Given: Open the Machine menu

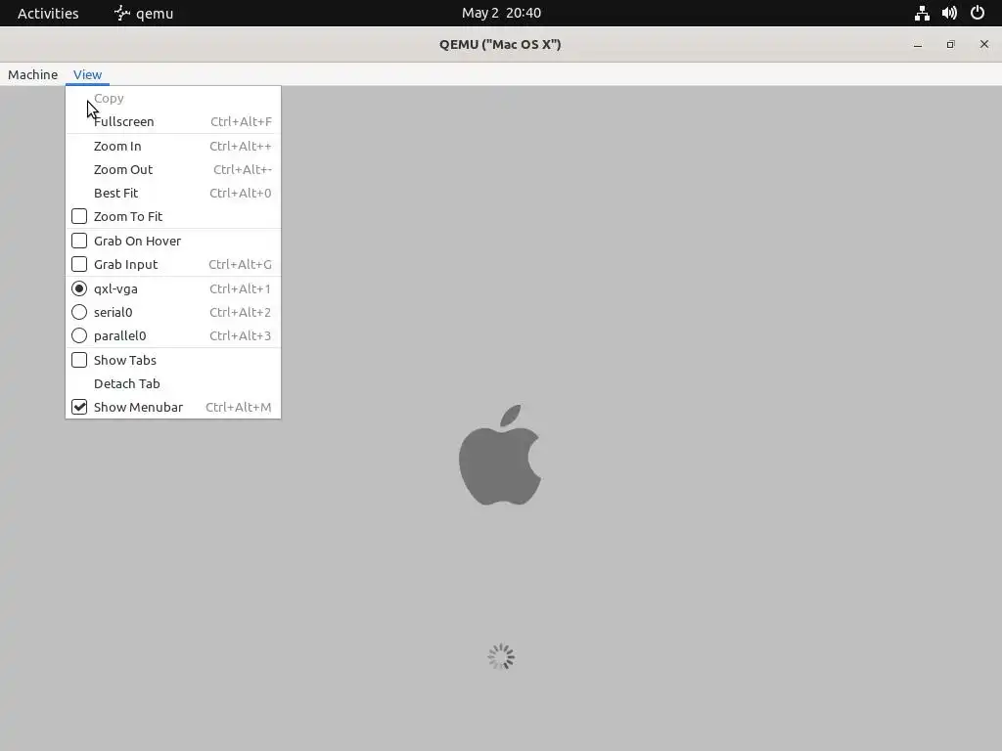Looking at the screenshot, I should click(x=32, y=74).
